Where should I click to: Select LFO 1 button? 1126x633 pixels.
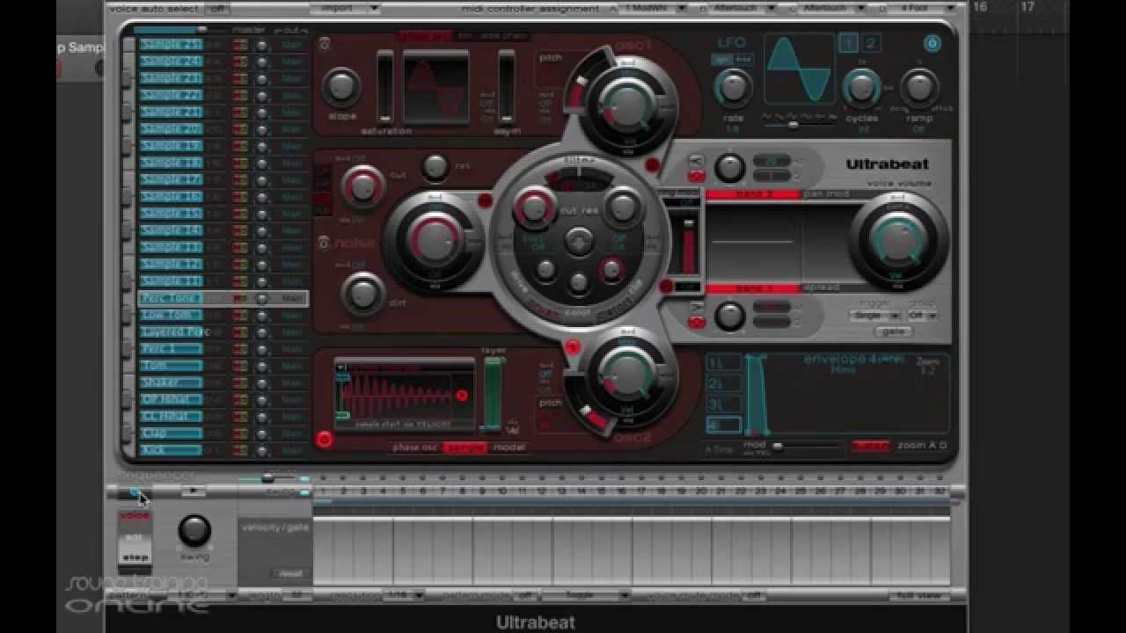(x=848, y=43)
